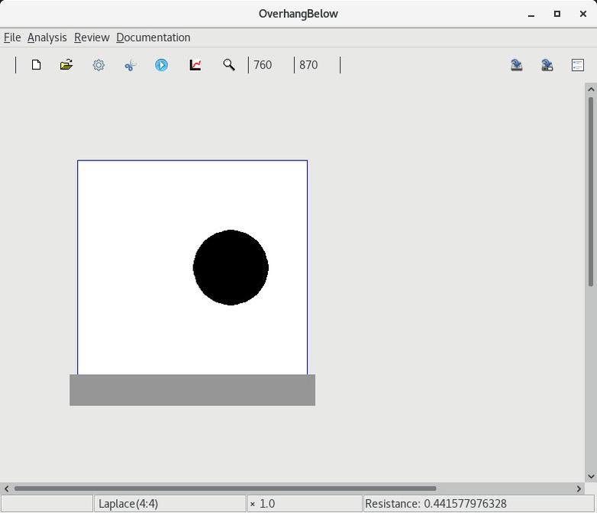Image resolution: width=597 pixels, height=513 pixels.
Task: Open the red line chart icon
Action: click(x=195, y=65)
